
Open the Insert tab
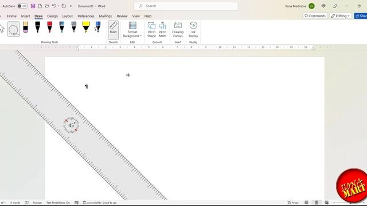pos(25,16)
